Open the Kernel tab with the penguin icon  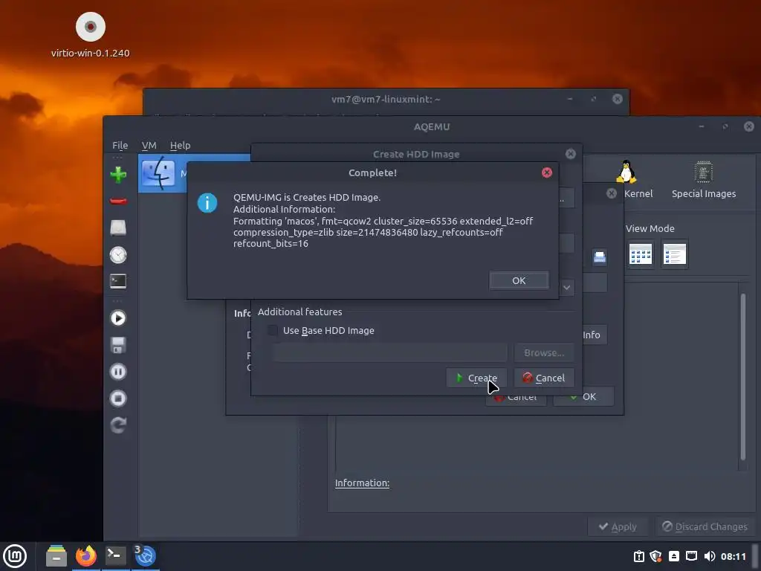(637, 179)
